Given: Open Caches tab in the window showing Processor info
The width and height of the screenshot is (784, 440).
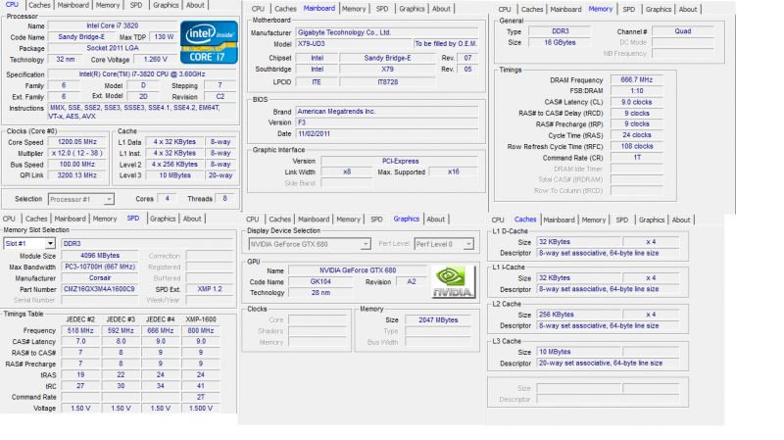Looking at the screenshot, I should click(39, 5).
